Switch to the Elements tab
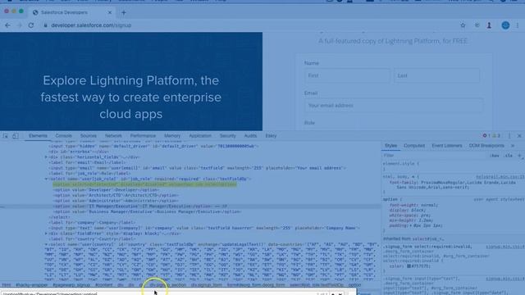Viewport: 525px width, 295px height. 38,136
